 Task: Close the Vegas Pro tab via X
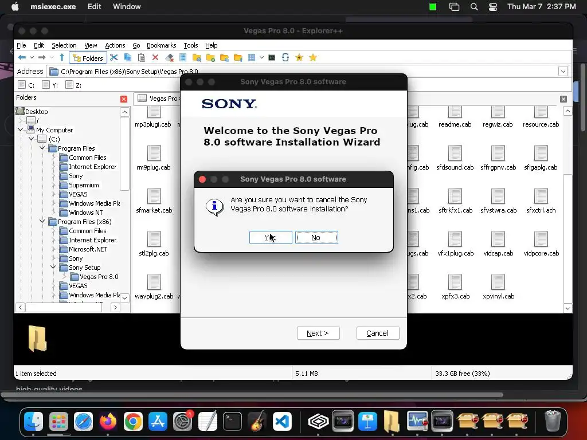tap(563, 99)
